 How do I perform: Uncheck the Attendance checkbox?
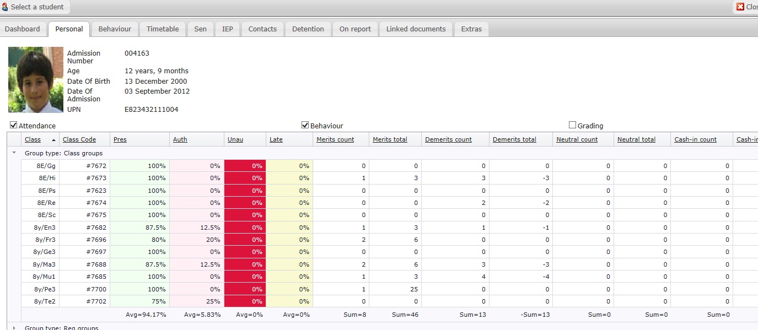(14, 125)
